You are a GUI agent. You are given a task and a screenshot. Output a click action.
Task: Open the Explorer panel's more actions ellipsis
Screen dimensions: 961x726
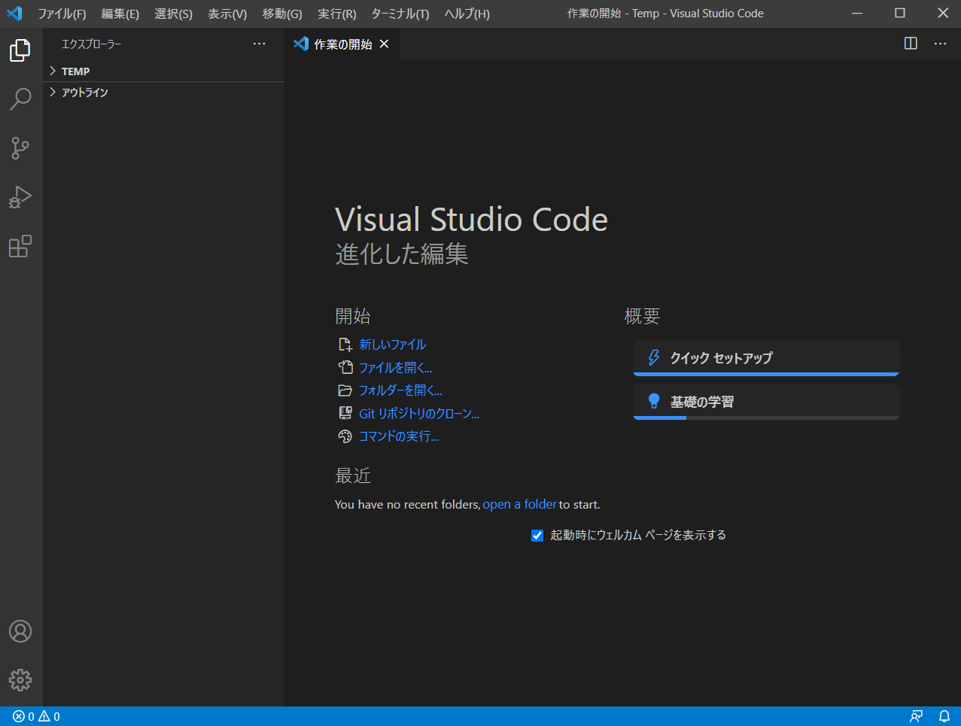click(x=260, y=44)
